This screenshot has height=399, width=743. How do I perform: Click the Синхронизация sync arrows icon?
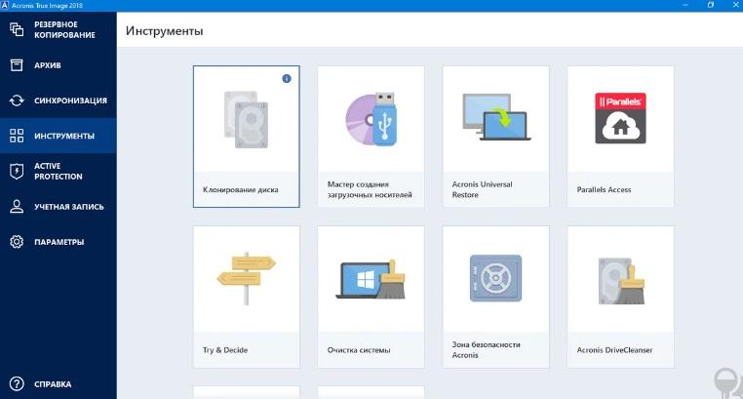coord(17,100)
